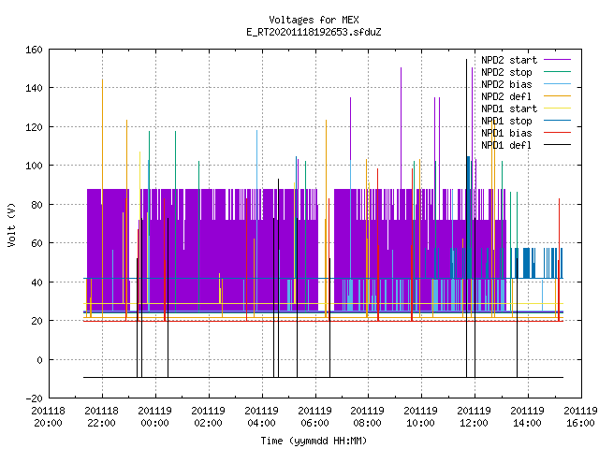This screenshot has width=599, height=449.
Task: Click the y-axis tick value 20
Action: (x=37, y=321)
